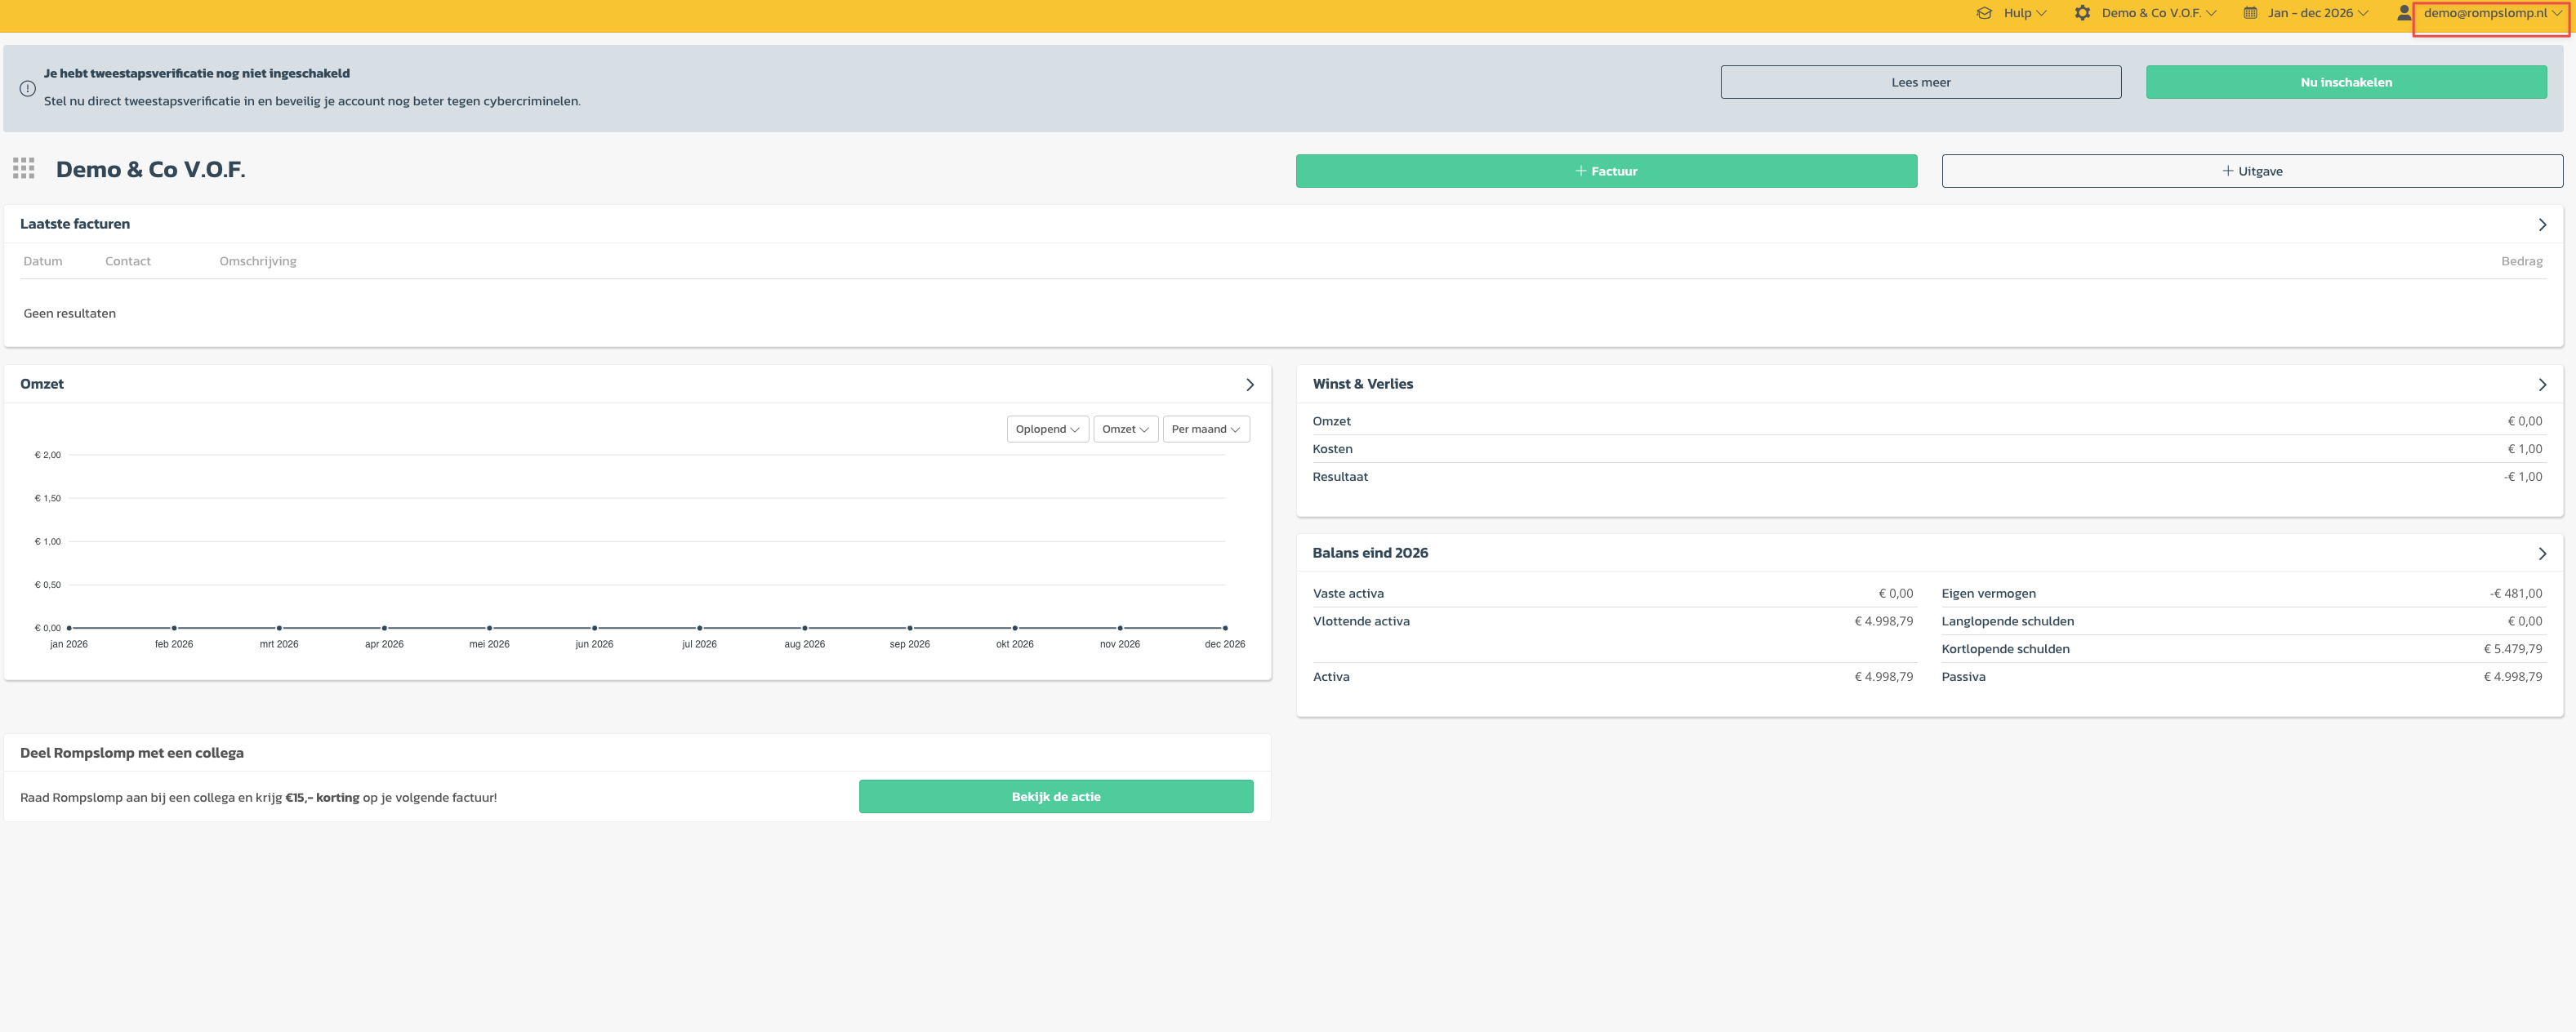Open Omzet panel arrow
The width and height of the screenshot is (2576, 1032).
(1249, 385)
